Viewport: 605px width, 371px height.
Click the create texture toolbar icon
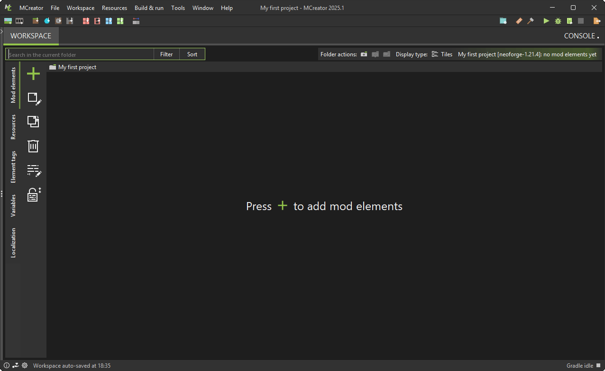pos(8,21)
